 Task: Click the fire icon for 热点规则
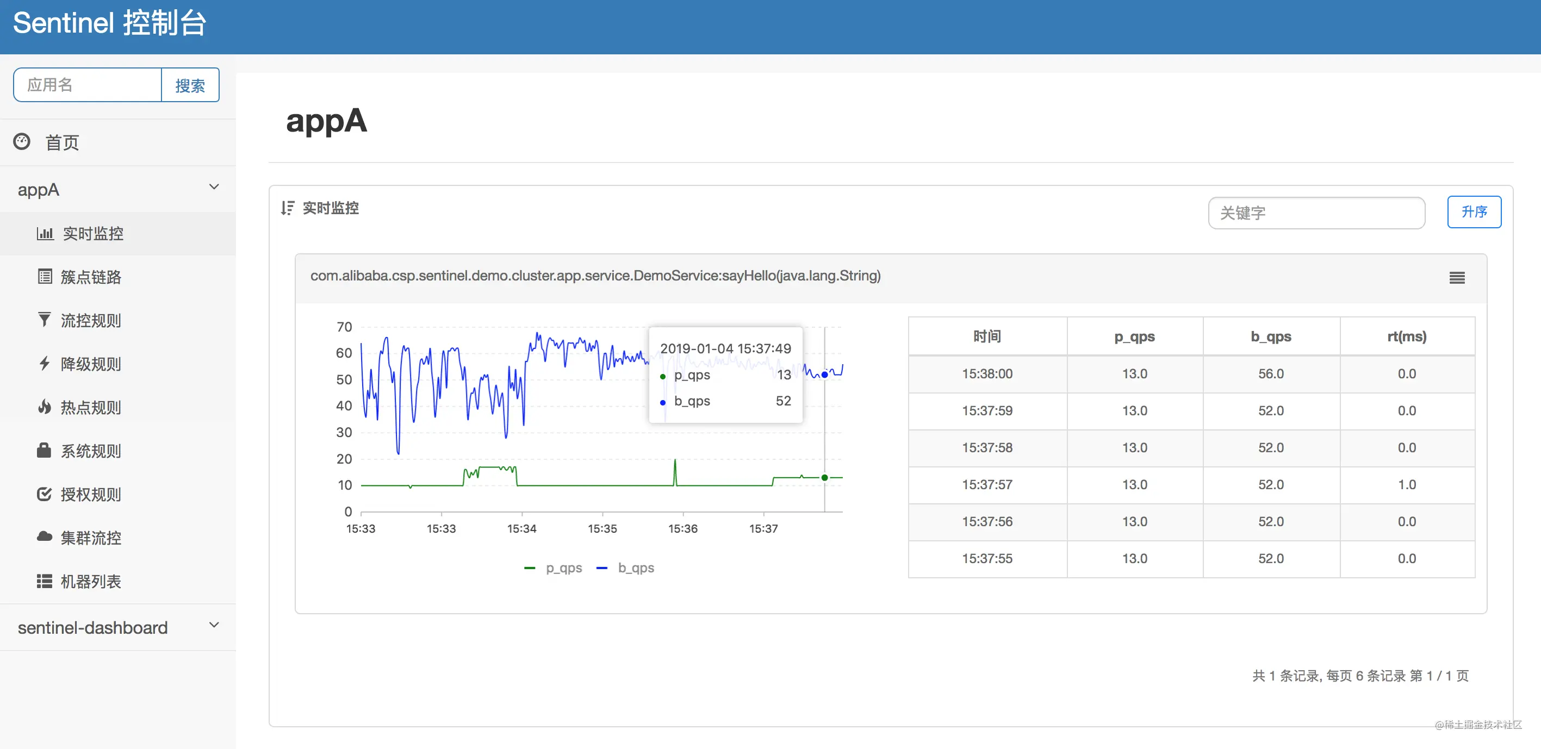point(44,407)
